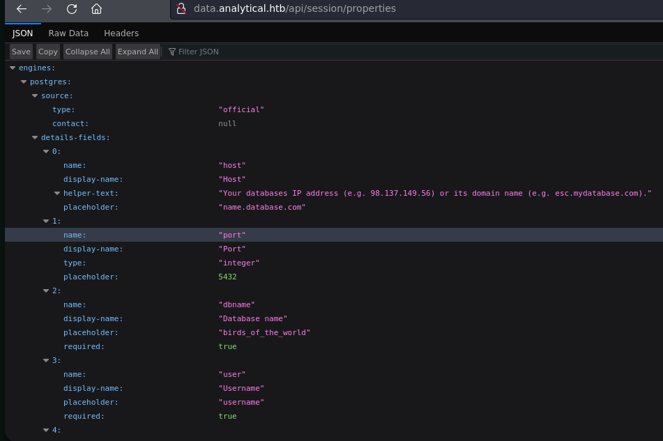The height and width of the screenshot is (441, 663).
Task: Select the JSON tab
Action: click(23, 33)
